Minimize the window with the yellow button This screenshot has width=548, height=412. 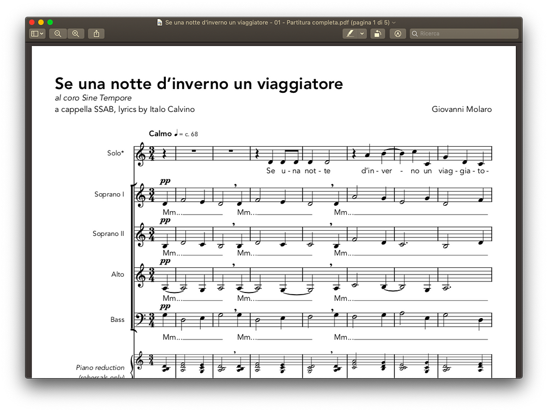tap(41, 22)
